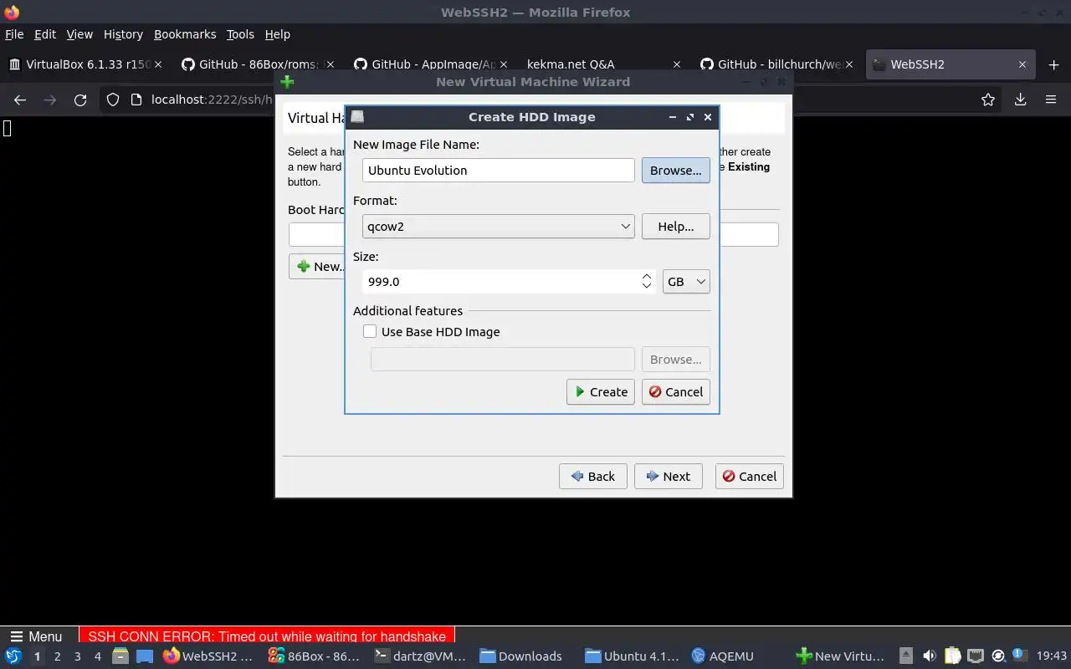The image size is (1071, 669).
Task: Switch to the VirtualBox 6.1.33 tab
Action: (x=86, y=64)
